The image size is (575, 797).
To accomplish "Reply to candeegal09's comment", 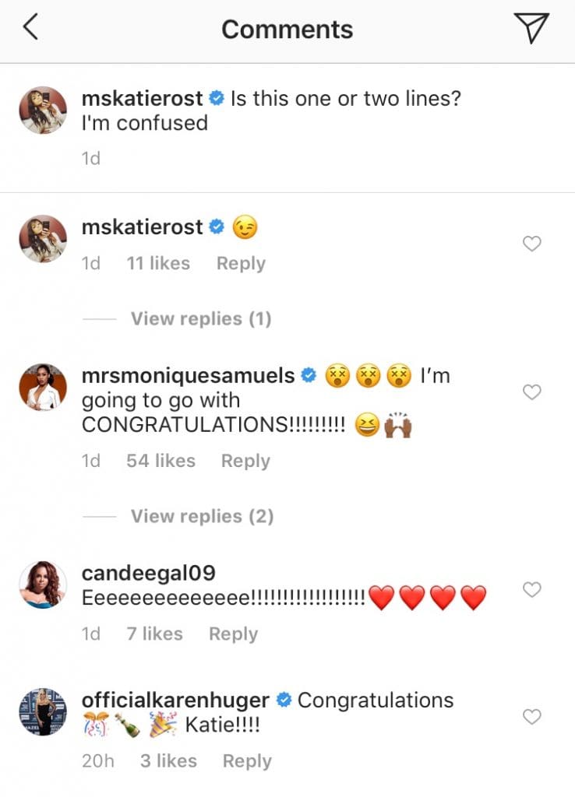I will coord(233,634).
